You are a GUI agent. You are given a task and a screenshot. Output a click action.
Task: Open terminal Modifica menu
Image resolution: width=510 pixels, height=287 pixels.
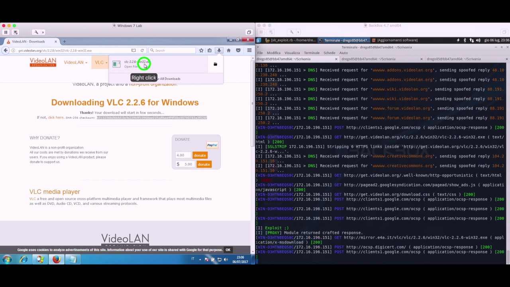pyautogui.click(x=274, y=53)
